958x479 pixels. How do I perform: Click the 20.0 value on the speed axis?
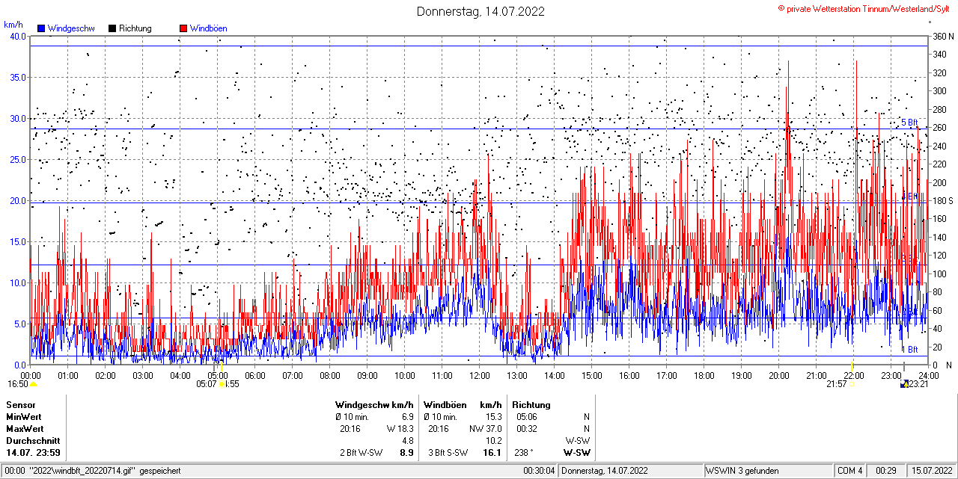coord(18,201)
